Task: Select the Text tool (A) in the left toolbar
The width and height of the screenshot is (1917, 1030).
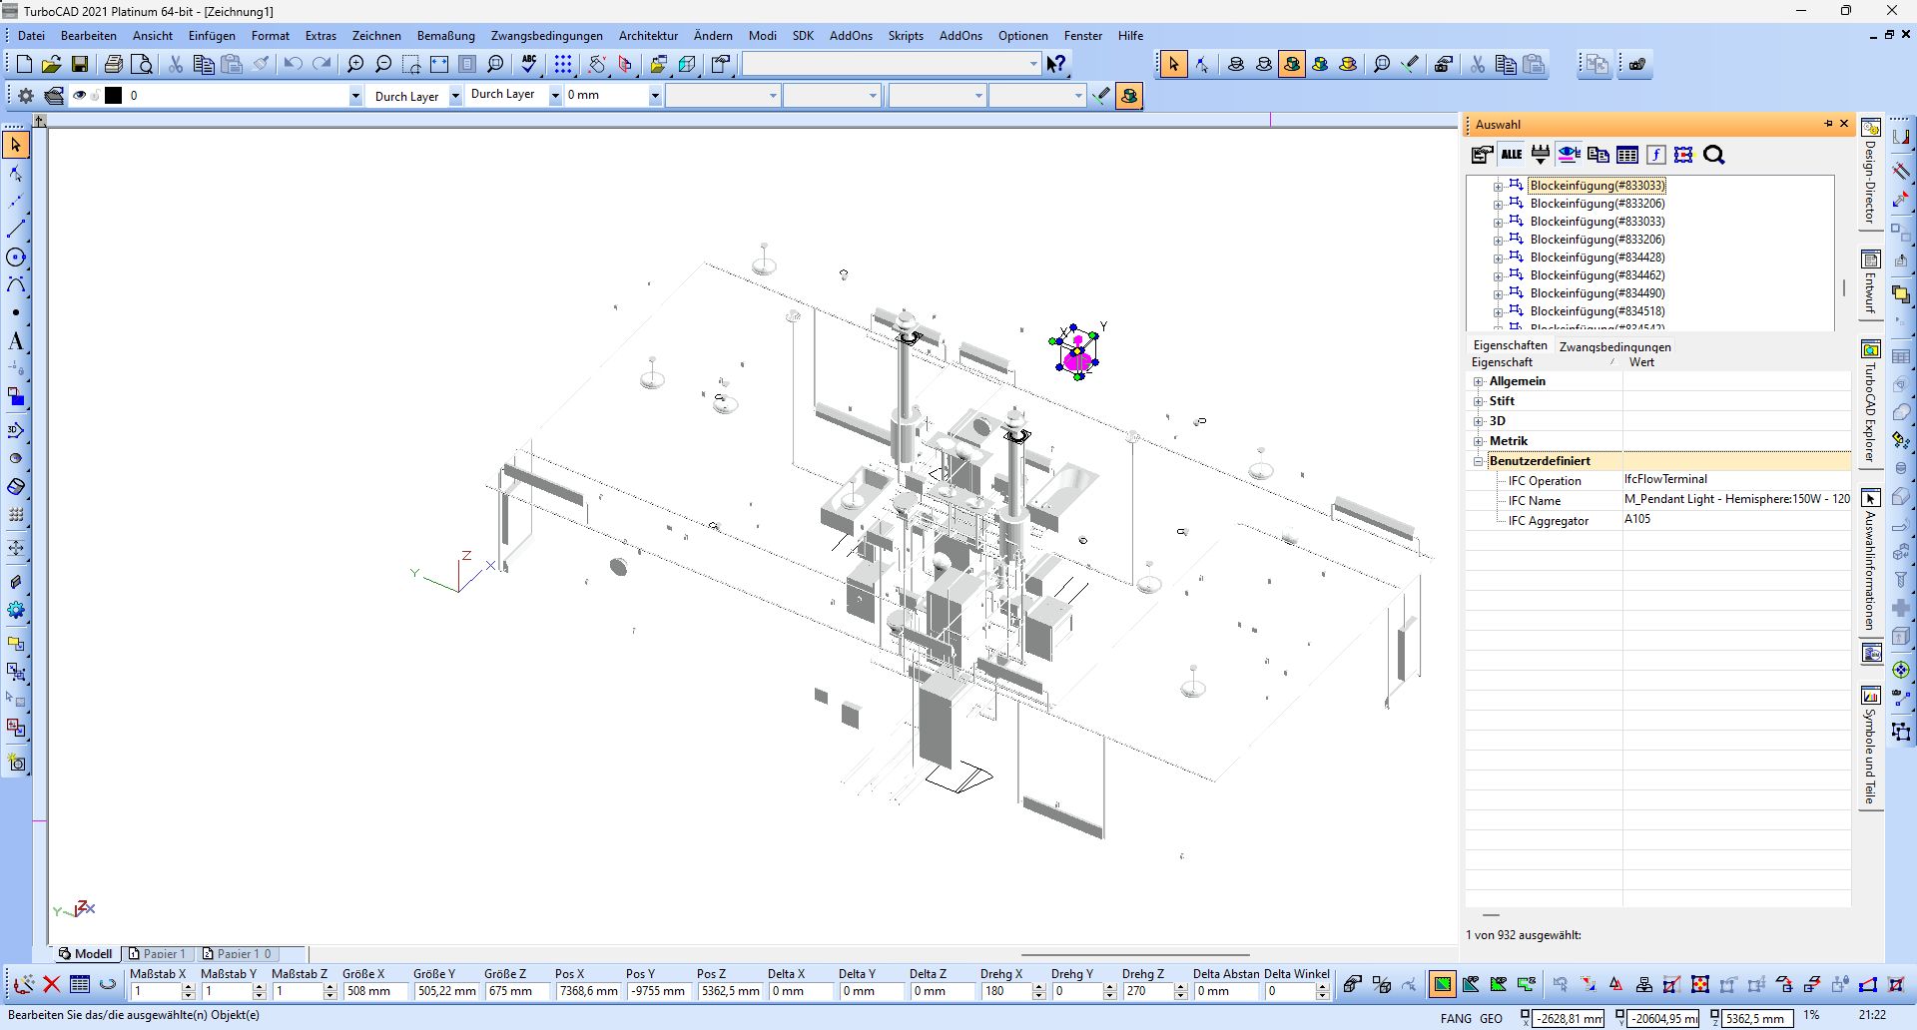Action: tap(16, 341)
